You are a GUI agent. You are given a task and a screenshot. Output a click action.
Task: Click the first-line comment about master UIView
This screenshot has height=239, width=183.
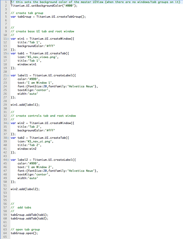point(95,2)
